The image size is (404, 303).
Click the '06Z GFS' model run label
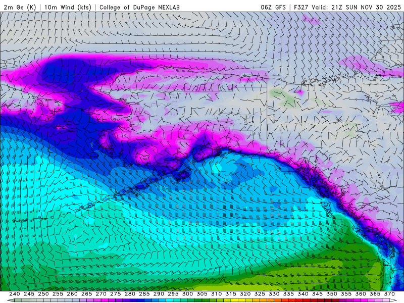pos(273,8)
